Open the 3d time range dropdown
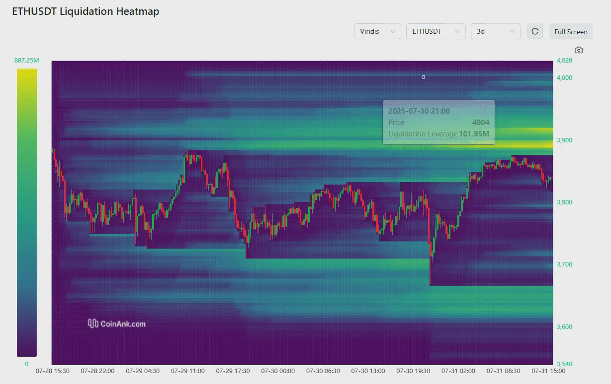Image resolution: width=611 pixels, height=384 pixels. coord(496,31)
